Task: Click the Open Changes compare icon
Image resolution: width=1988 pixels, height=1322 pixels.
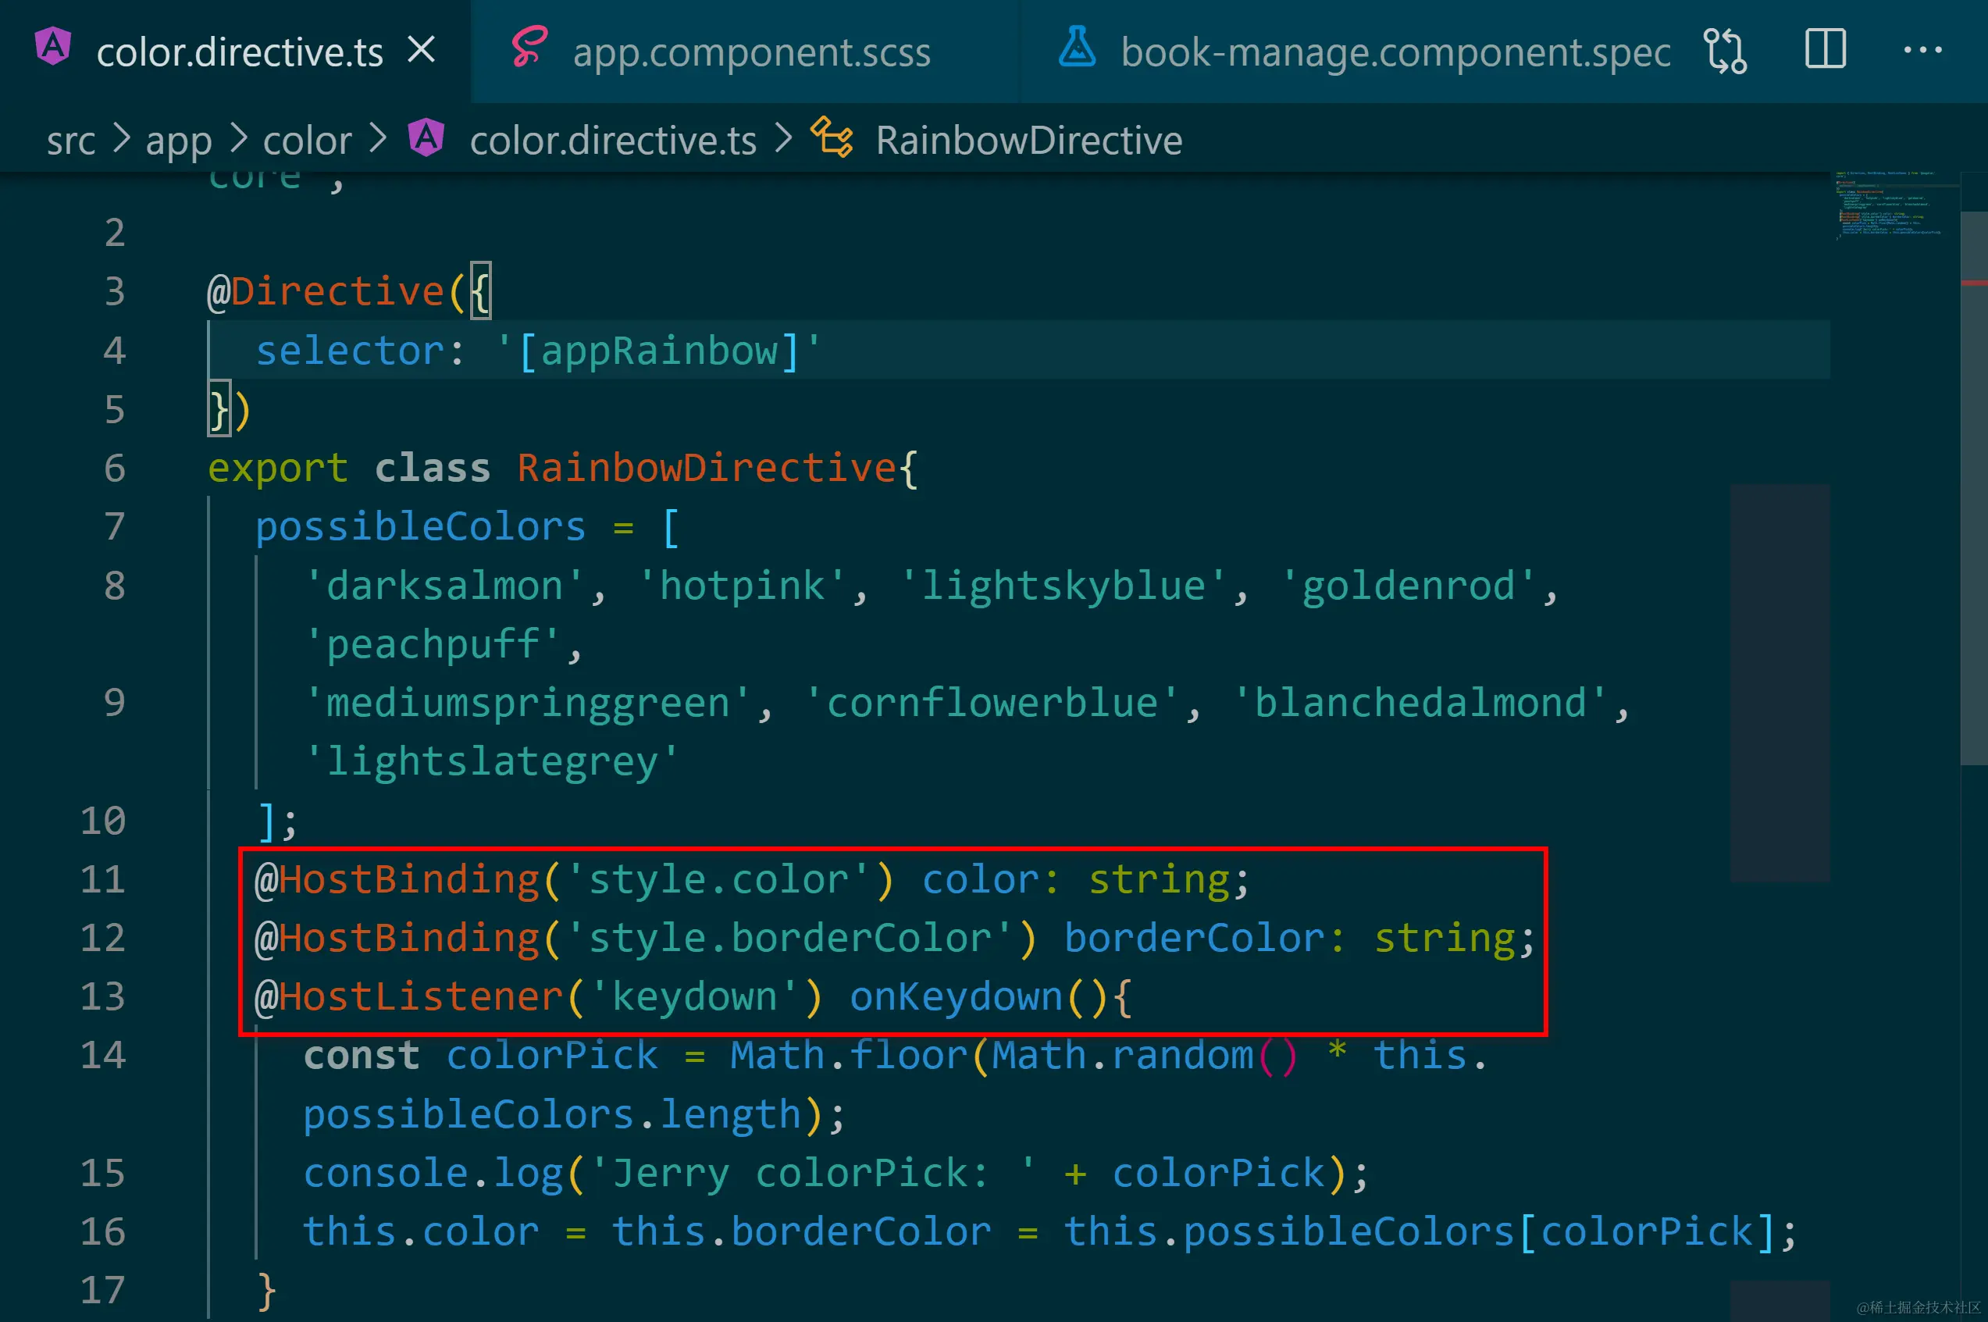Action: pyautogui.click(x=1724, y=51)
